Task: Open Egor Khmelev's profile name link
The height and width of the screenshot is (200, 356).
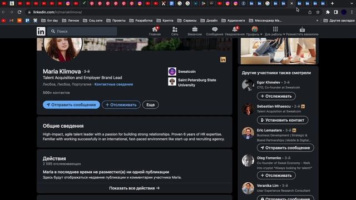Action: coord(269,82)
